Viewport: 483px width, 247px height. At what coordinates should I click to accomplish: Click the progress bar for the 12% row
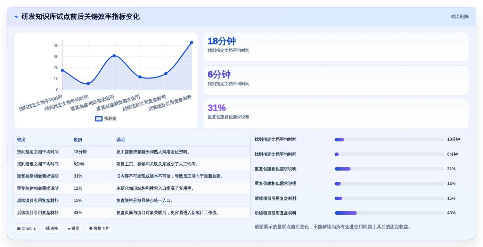[x=389, y=184]
